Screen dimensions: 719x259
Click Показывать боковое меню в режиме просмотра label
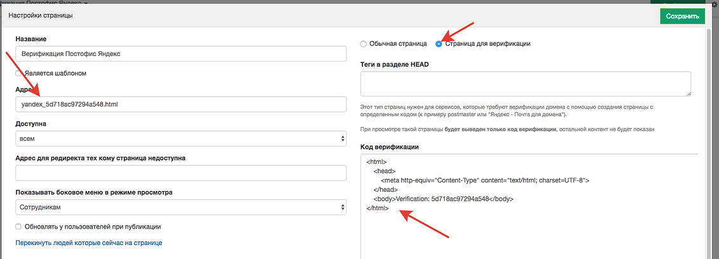94,192
